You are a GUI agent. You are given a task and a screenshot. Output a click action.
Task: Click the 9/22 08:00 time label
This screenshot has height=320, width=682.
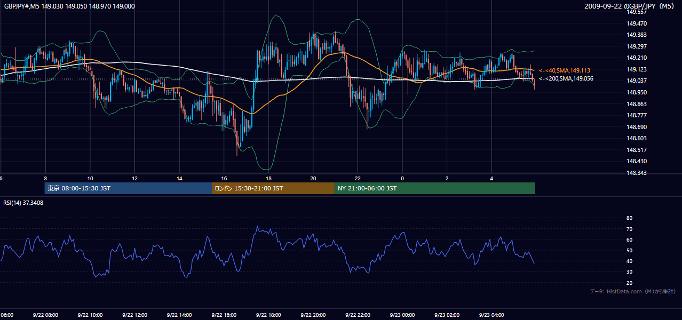(45, 315)
